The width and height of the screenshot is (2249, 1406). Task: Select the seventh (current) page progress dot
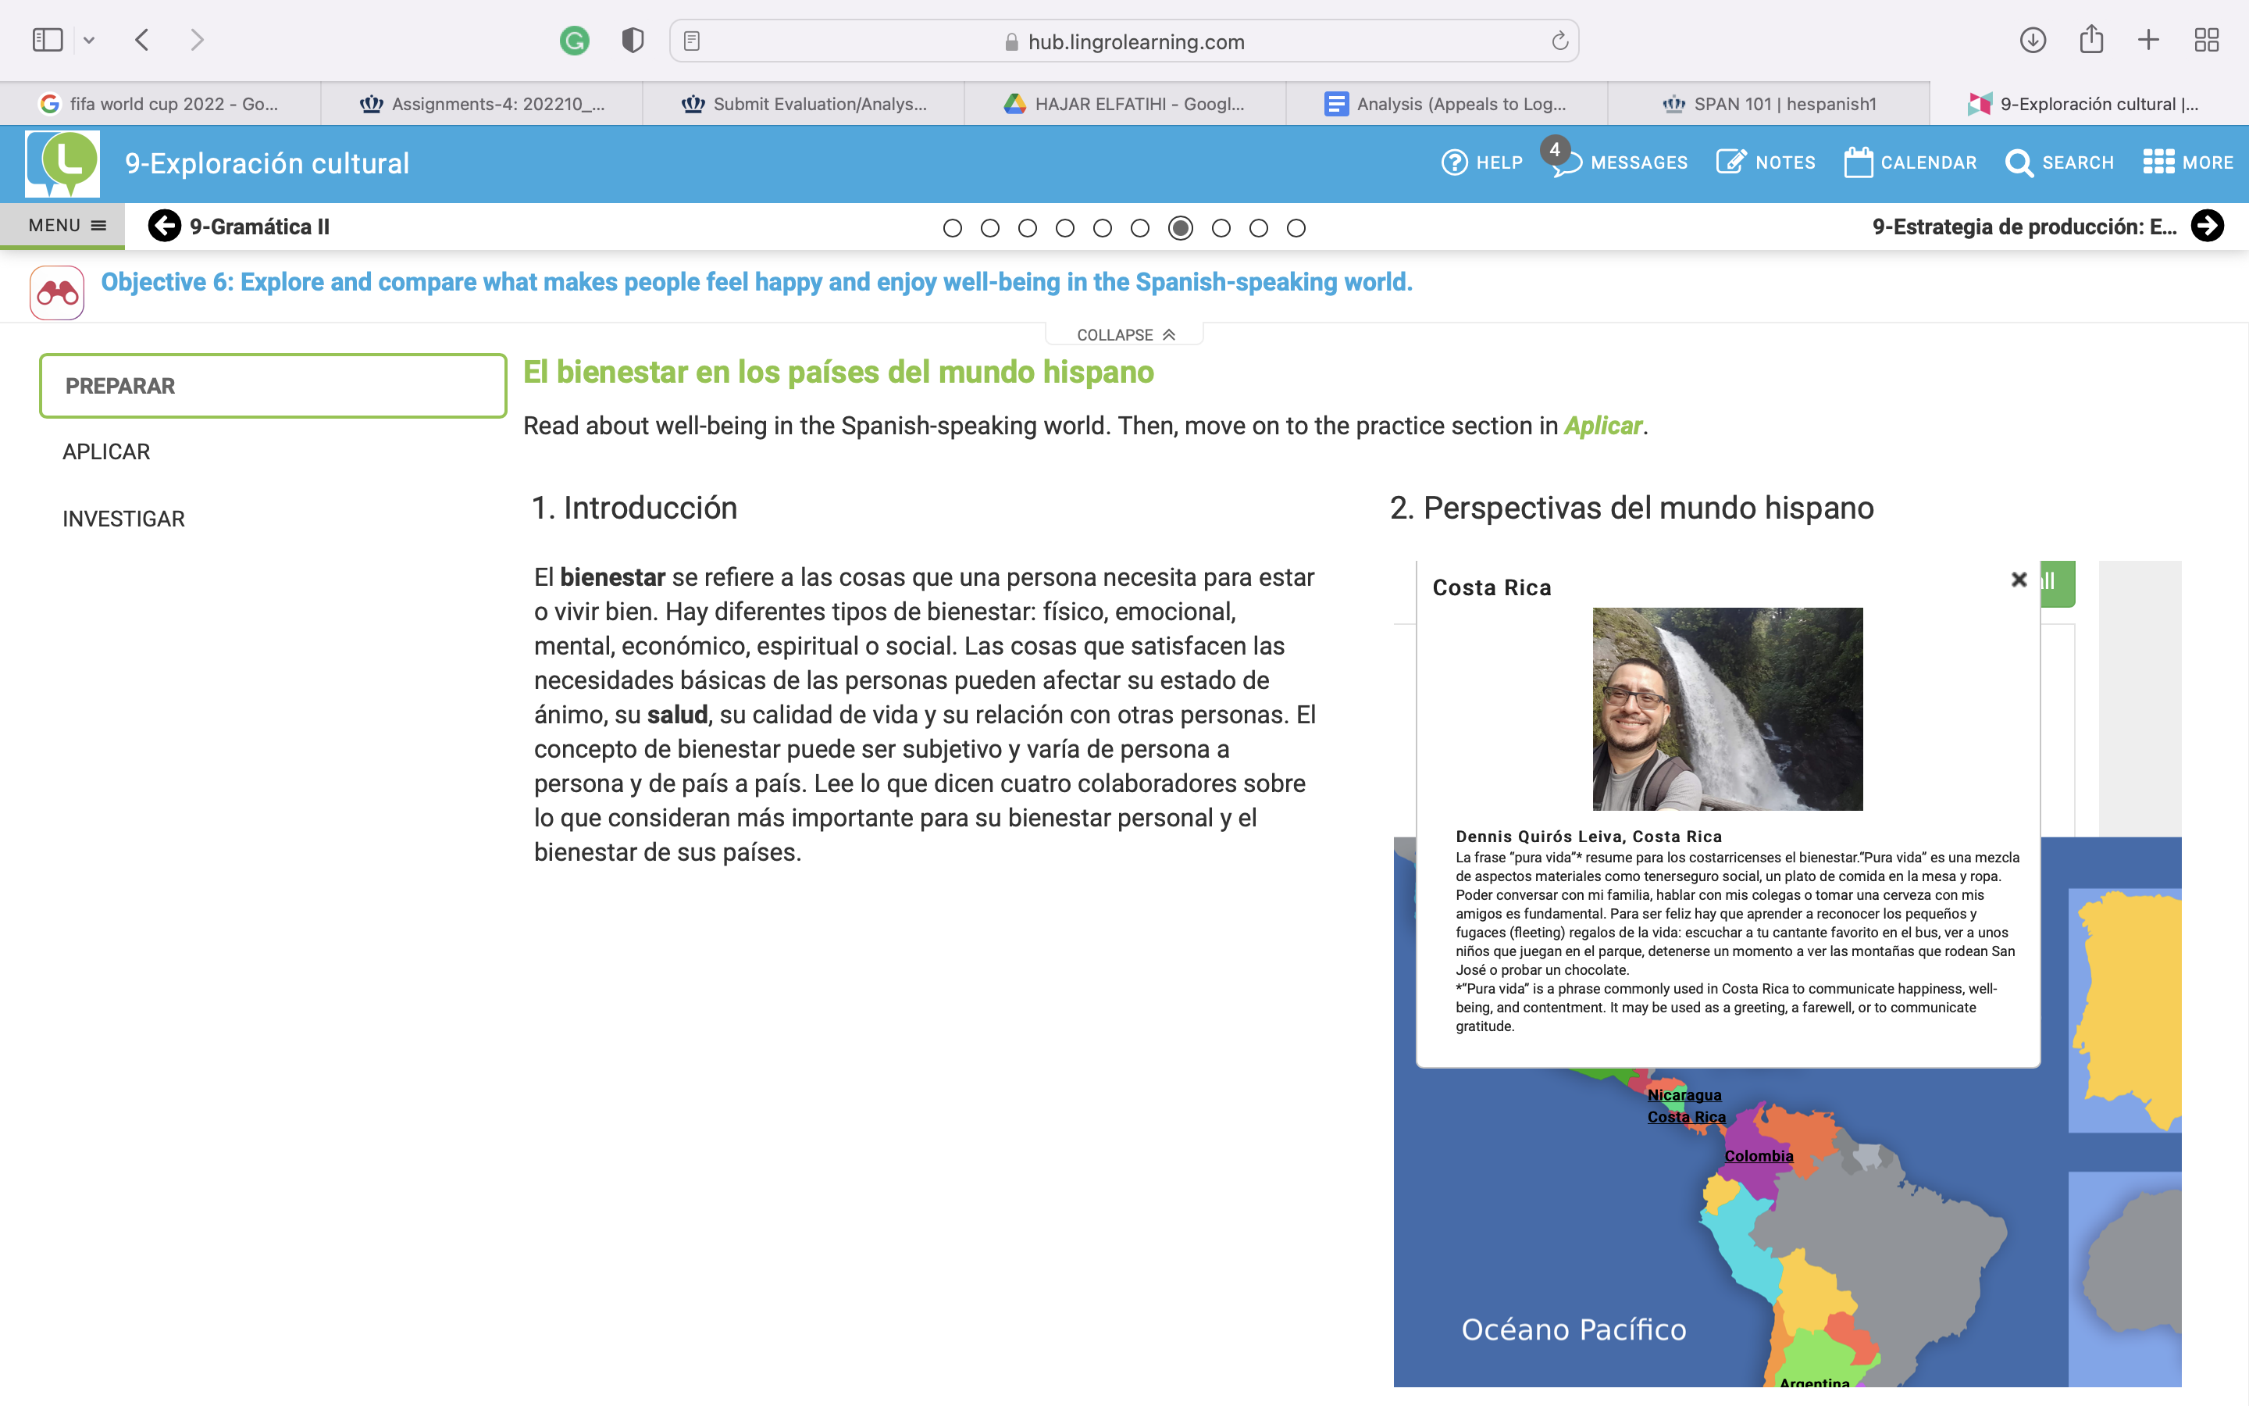pyautogui.click(x=1180, y=228)
